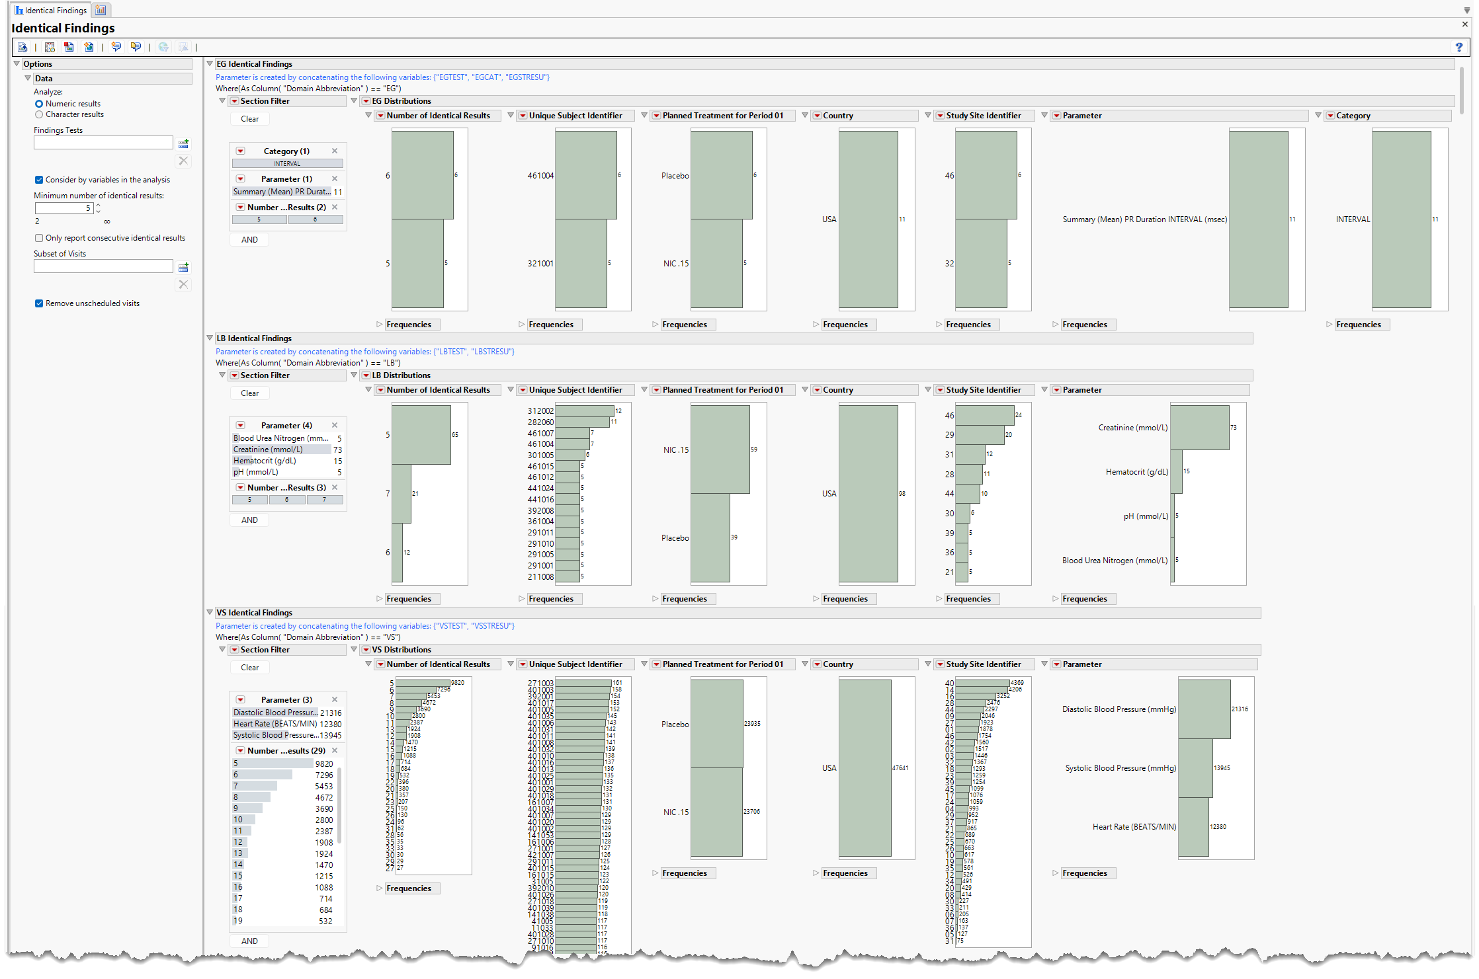Collapse VS Identical Findings section

coord(210,613)
